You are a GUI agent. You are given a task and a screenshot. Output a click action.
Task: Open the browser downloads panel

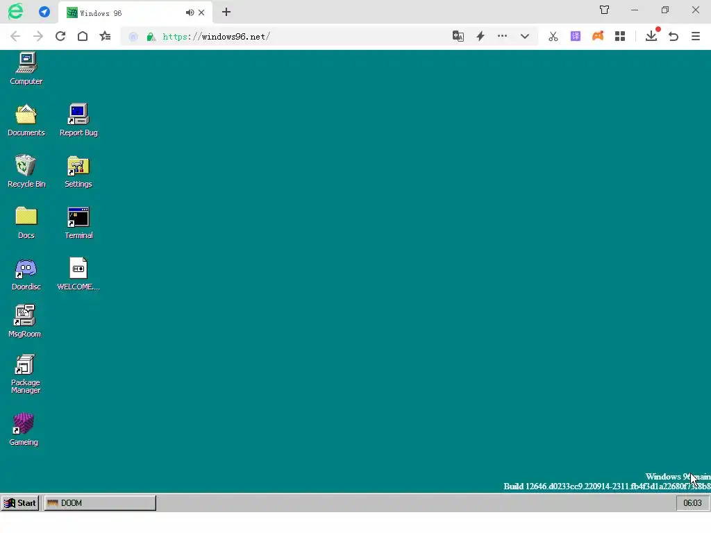(x=651, y=36)
